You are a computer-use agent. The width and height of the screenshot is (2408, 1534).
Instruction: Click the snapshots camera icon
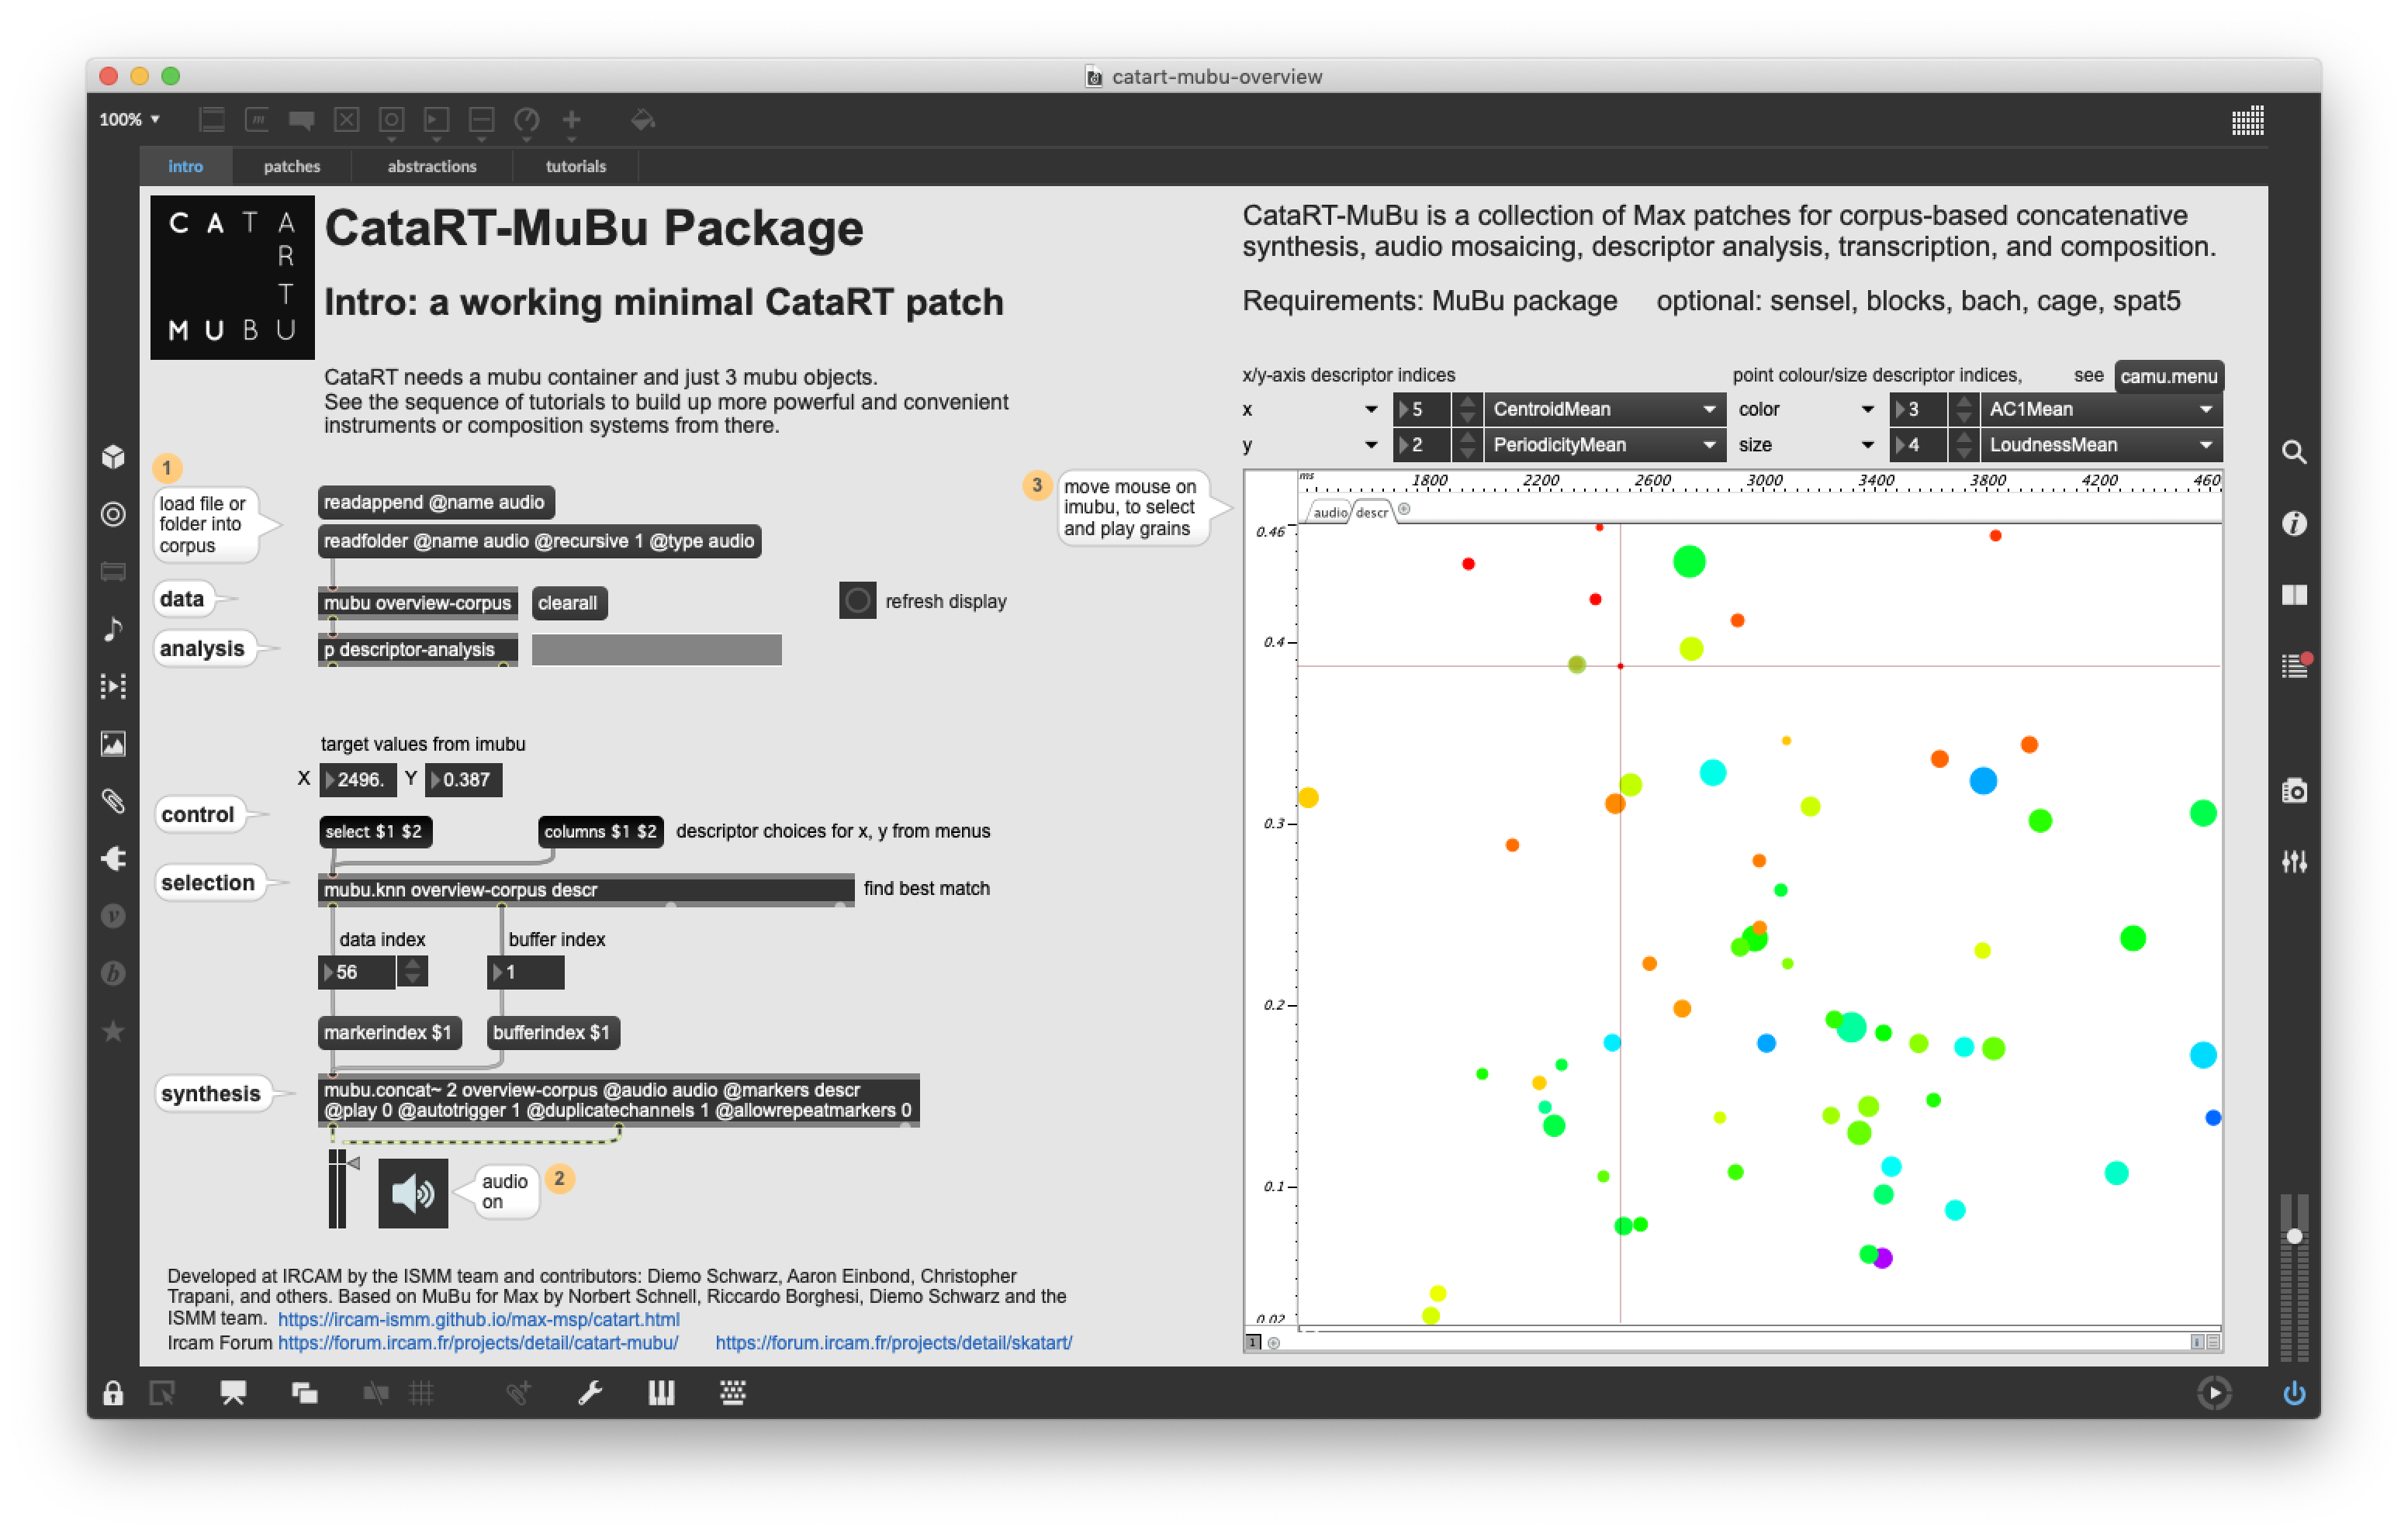click(x=2294, y=791)
